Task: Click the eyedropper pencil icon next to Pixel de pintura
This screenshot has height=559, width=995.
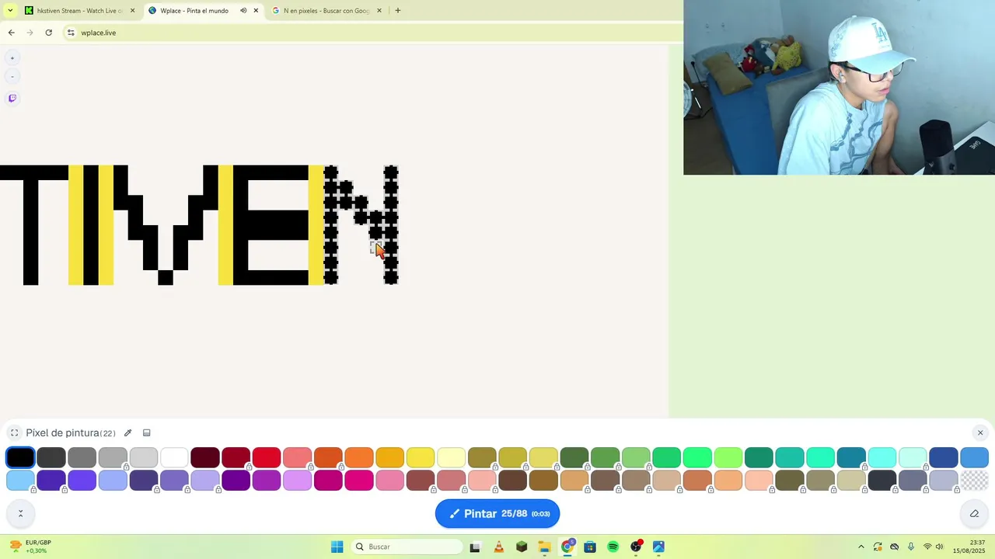Action: point(127,433)
